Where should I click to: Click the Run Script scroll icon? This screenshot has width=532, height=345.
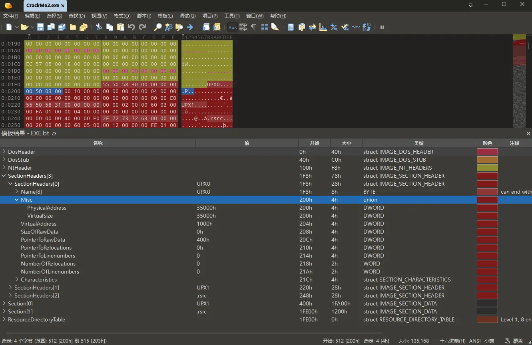206,27
